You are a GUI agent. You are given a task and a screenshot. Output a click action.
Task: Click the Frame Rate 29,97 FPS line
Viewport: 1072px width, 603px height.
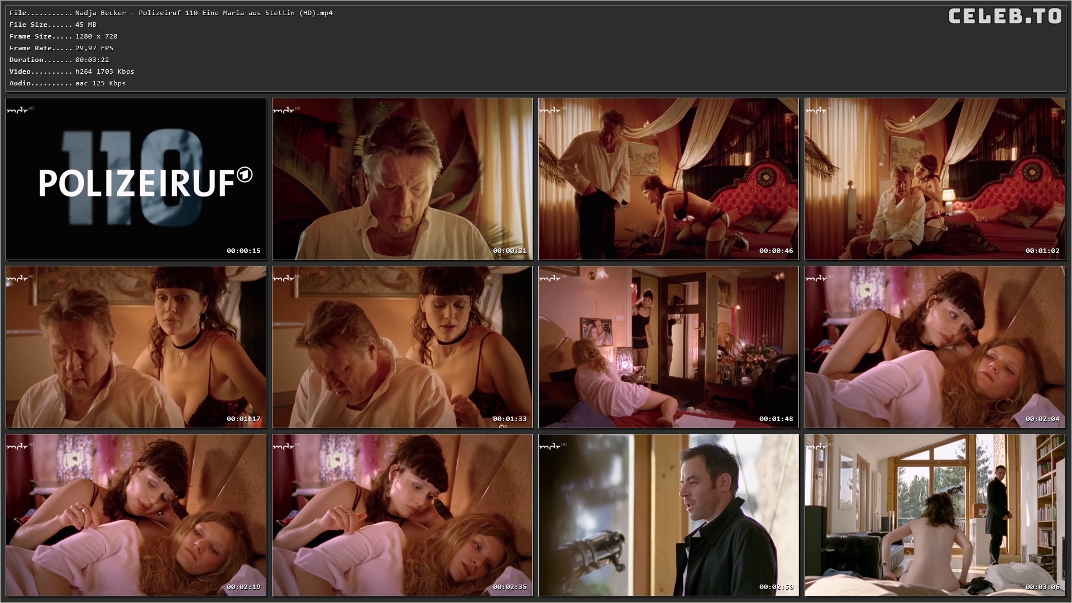[61, 48]
